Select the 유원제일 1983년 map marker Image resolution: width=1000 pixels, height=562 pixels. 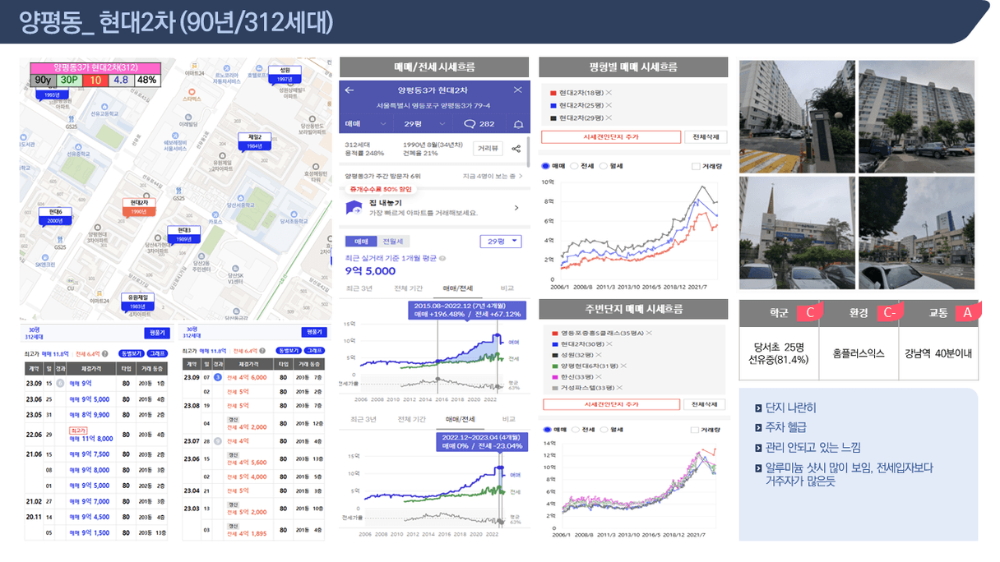(137, 301)
